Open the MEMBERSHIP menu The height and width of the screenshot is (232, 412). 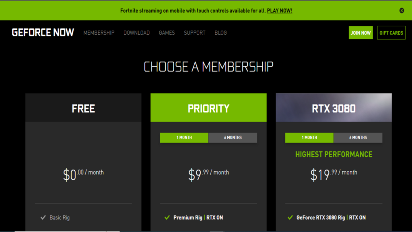coord(99,33)
